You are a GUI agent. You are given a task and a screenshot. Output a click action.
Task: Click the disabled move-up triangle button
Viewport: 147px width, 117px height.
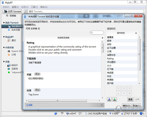tap(118, 93)
